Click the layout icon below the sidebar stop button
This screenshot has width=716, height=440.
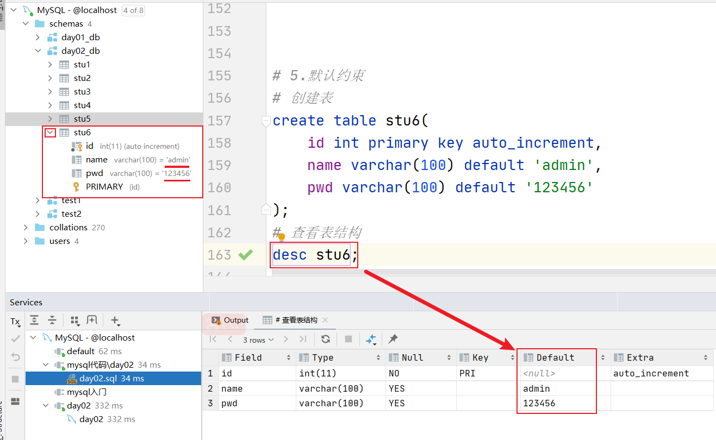coord(15,401)
